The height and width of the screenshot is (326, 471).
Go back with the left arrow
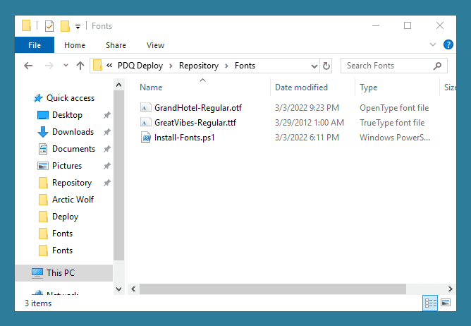[x=28, y=66]
